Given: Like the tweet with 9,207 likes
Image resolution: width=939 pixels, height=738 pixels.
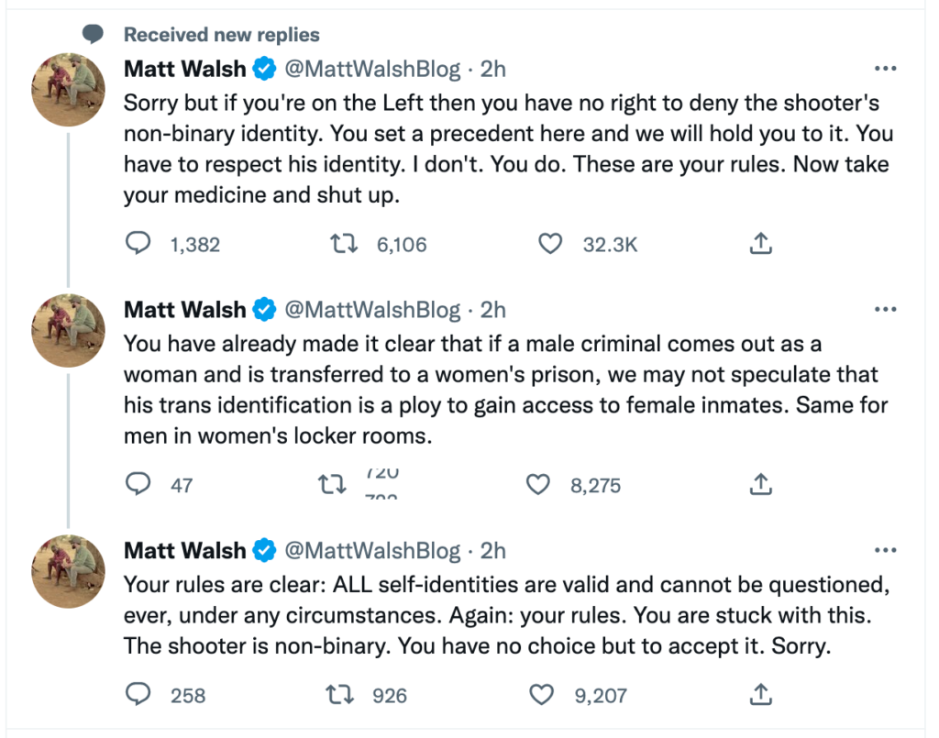Looking at the screenshot, I should [542, 694].
